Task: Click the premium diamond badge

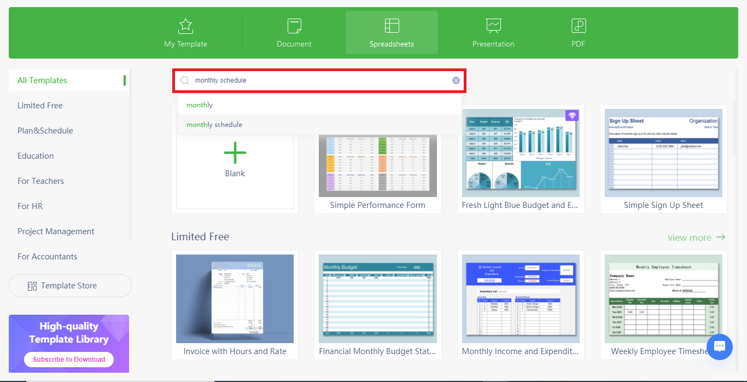Action: 571,115
